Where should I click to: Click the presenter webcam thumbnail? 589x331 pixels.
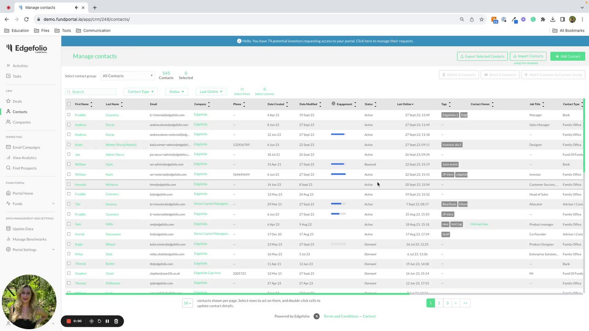29,302
